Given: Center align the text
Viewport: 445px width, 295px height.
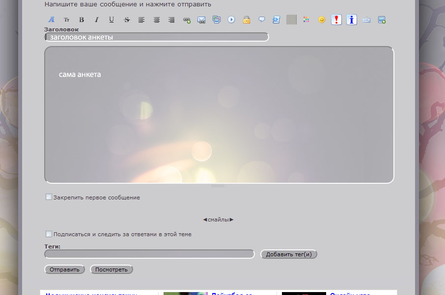Looking at the screenshot, I should click(156, 20).
